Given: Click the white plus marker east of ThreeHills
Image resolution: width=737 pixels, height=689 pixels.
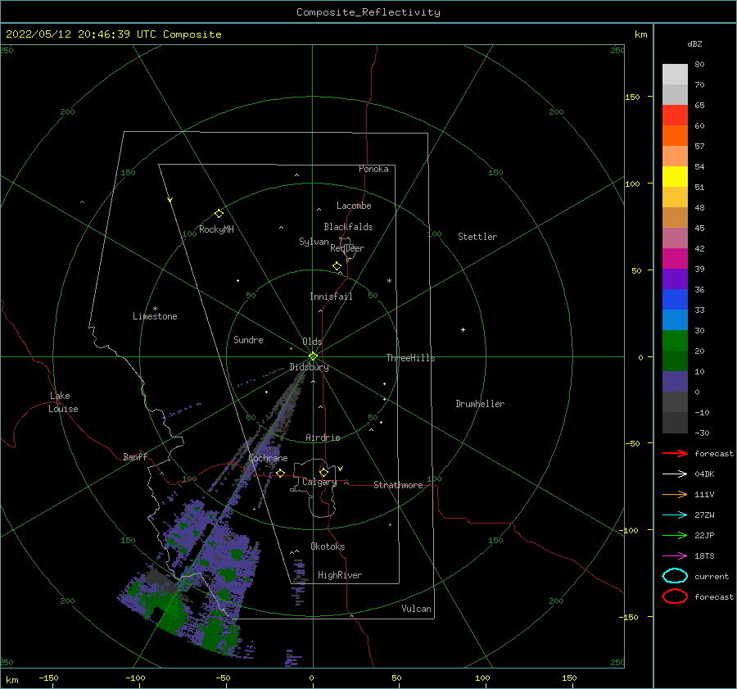Looking at the screenshot, I should click(463, 329).
